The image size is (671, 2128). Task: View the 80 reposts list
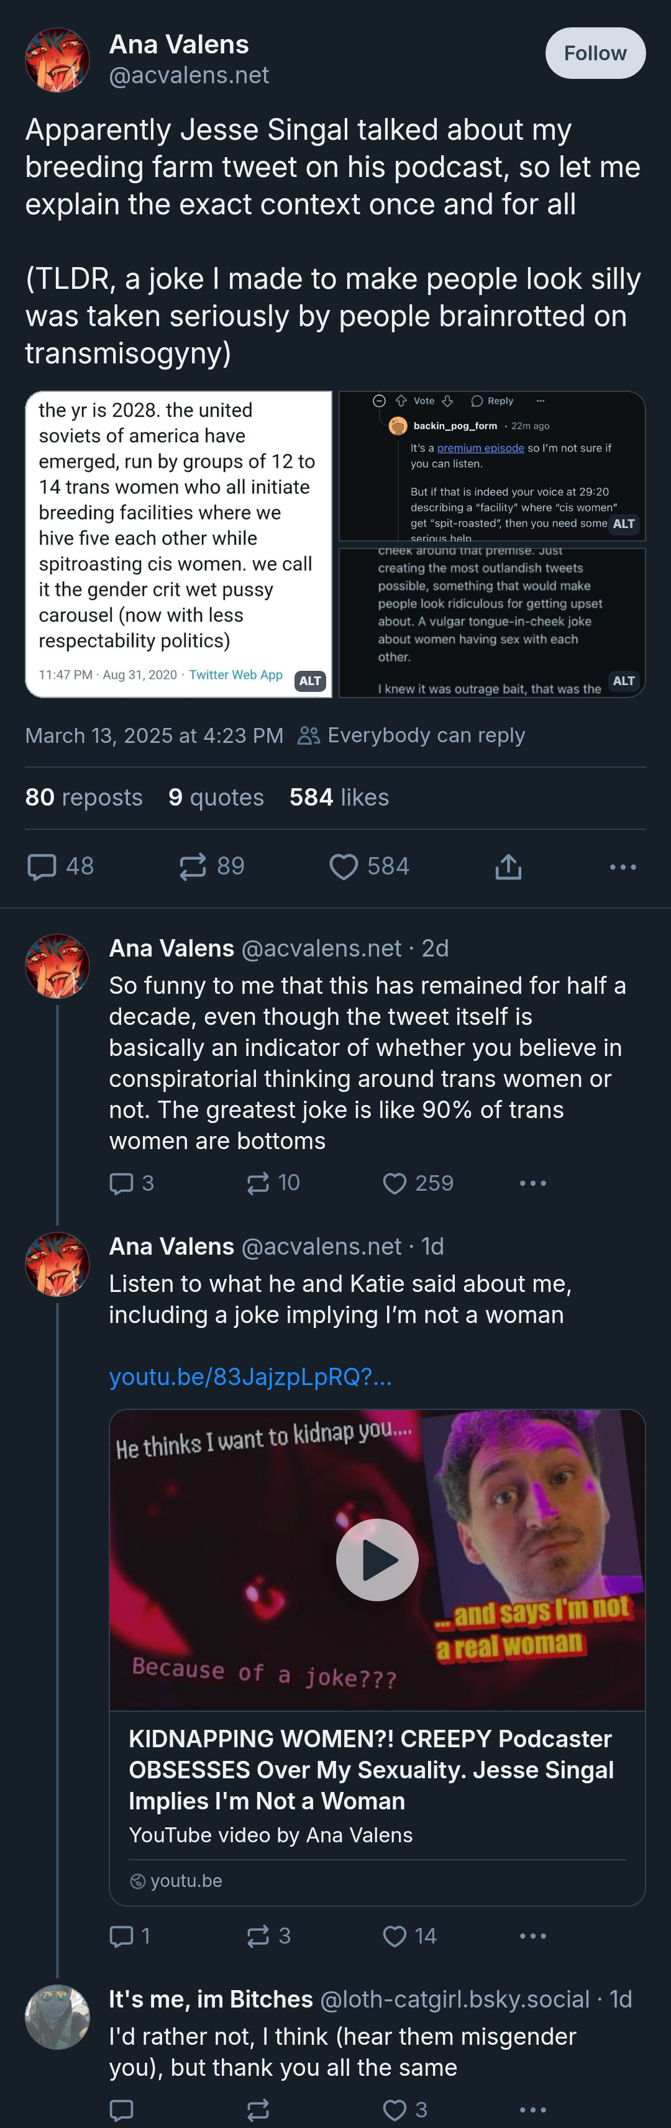pos(83,797)
